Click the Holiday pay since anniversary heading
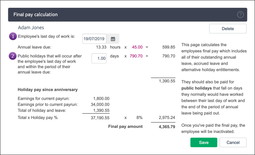 tap(48, 90)
